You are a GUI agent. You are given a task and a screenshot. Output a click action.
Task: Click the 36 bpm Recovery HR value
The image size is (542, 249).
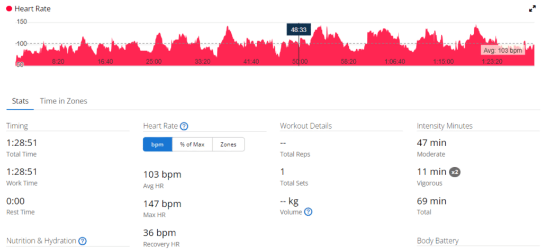point(160,233)
